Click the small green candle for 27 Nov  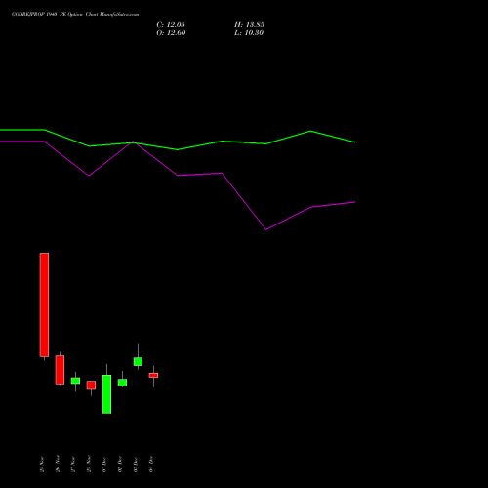[x=75, y=381]
